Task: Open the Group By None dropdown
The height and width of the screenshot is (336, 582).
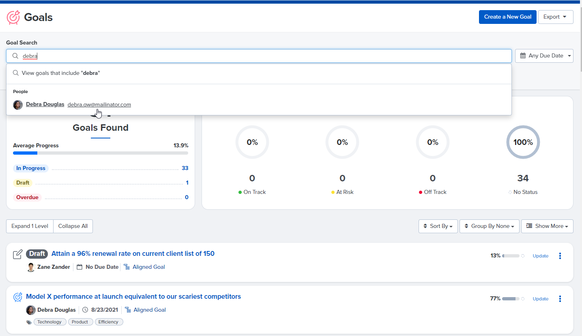Action: (490, 226)
